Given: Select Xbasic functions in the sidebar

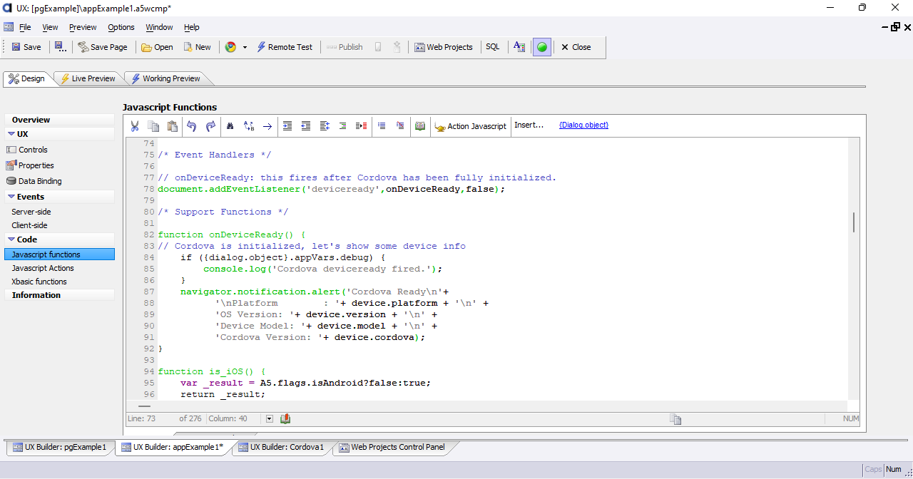Looking at the screenshot, I should 39,282.
